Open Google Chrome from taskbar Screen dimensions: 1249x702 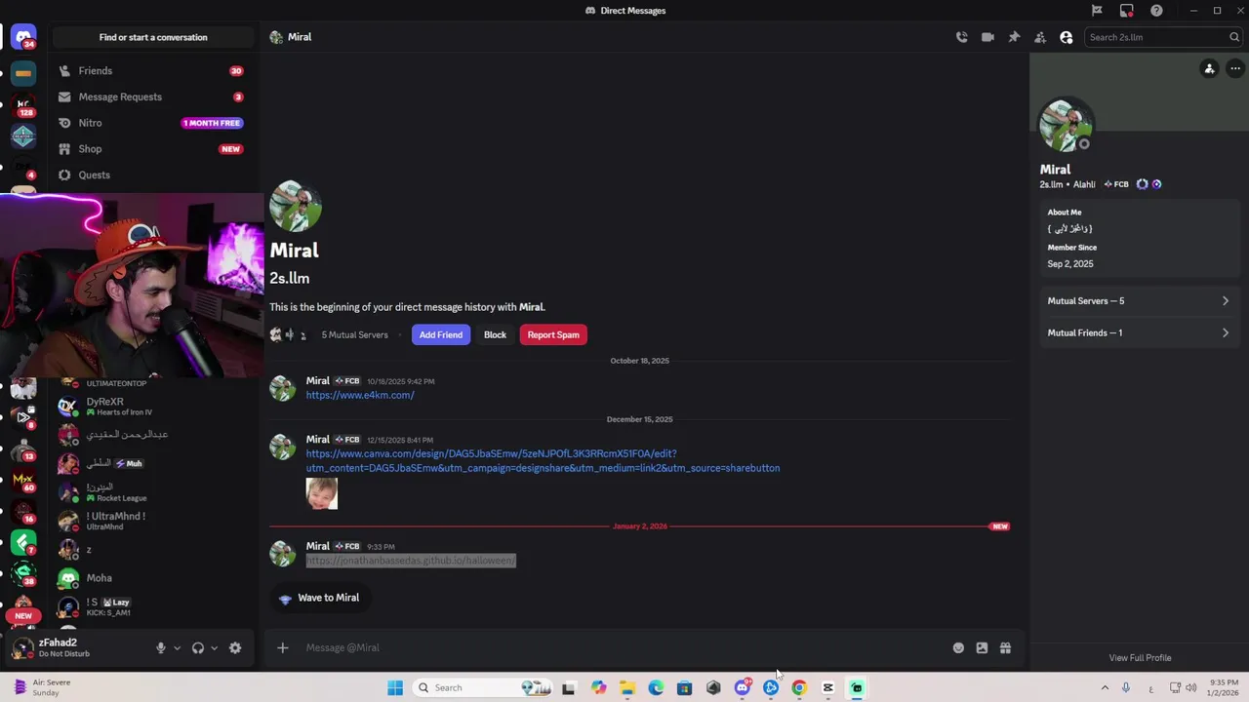point(799,687)
